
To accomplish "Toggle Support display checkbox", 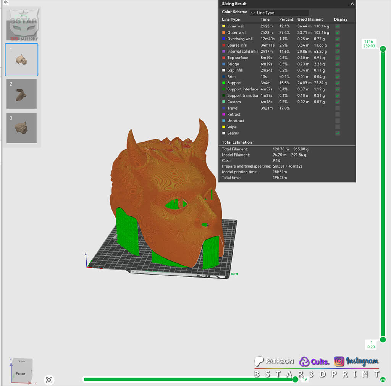I will click(338, 83).
